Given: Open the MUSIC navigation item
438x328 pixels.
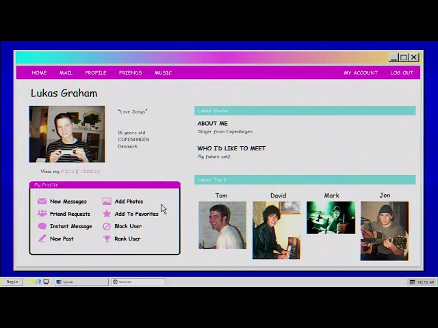Looking at the screenshot, I should point(163,73).
